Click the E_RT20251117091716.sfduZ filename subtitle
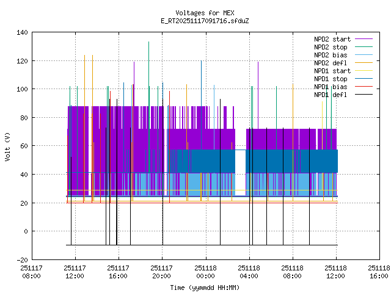The height and width of the screenshot is (293, 391). click(x=205, y=21)
